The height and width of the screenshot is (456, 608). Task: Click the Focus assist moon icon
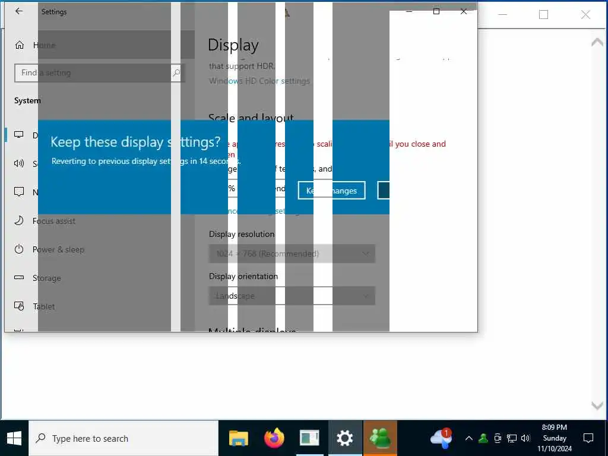coord(19,221)
